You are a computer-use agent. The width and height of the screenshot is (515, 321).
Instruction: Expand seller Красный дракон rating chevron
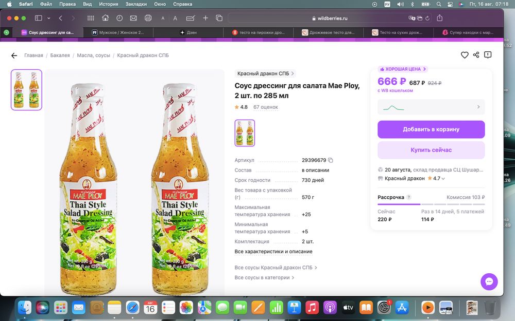(x=443, y=179)
